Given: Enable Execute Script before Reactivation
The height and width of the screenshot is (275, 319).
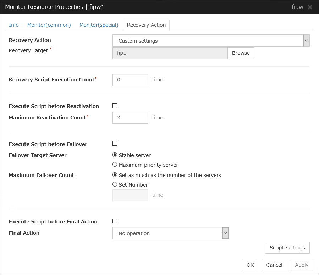Looking at the screenshot, I should tap(115, 106).
